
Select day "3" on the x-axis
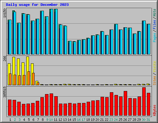pyautogui.click(x=19, y=120)
